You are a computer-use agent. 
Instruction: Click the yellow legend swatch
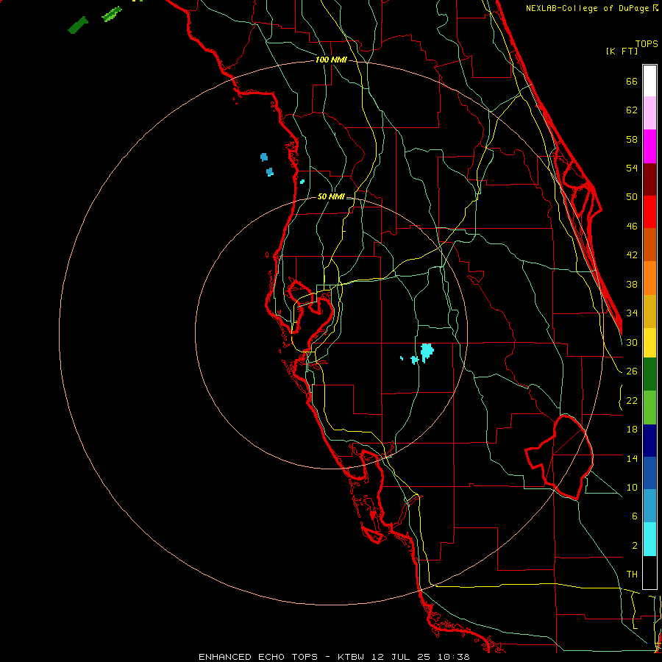tap(649, 343)
